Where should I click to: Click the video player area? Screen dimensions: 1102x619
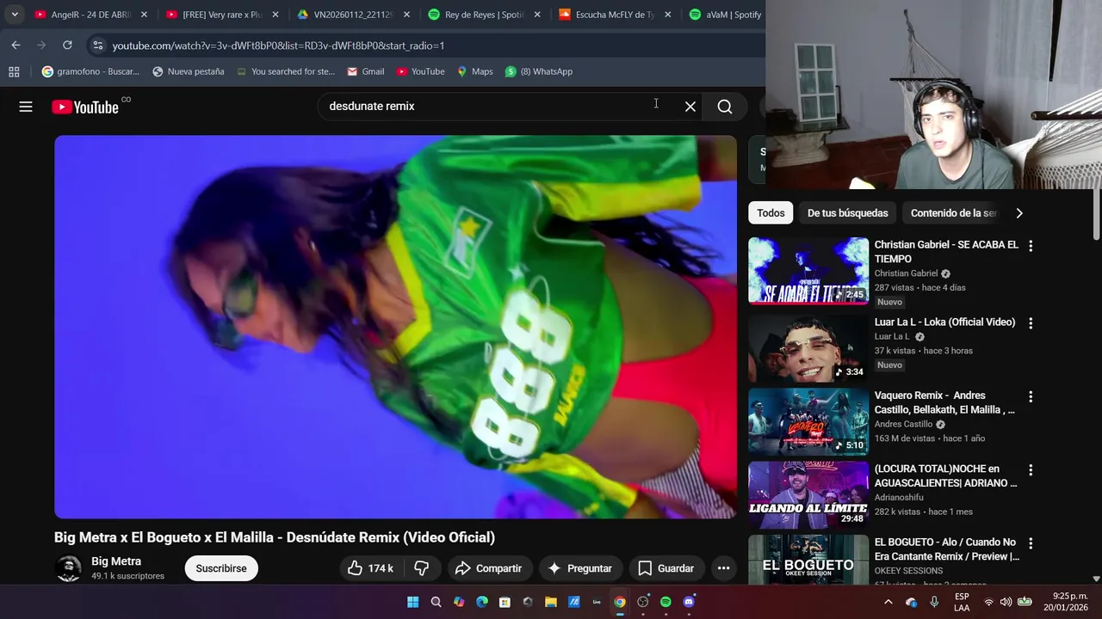(x=395, y=327)
